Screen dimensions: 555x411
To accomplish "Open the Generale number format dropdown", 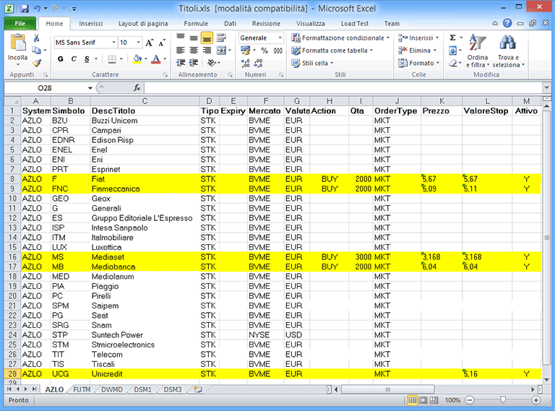I will pyautogui.click(x=280, y=38).
